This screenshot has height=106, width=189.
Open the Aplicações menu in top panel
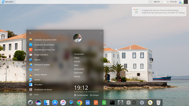[7, 2]
